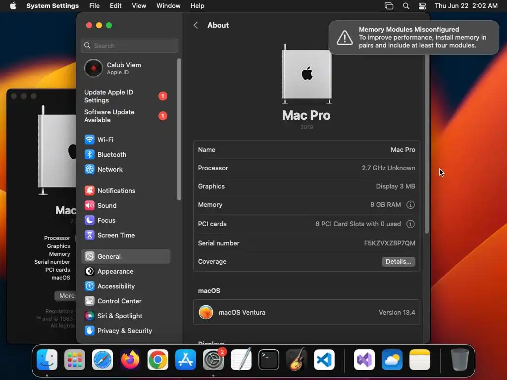Screen dimensions: 507x380
Task: Open System Settings Dock icon
Action: 213,360
